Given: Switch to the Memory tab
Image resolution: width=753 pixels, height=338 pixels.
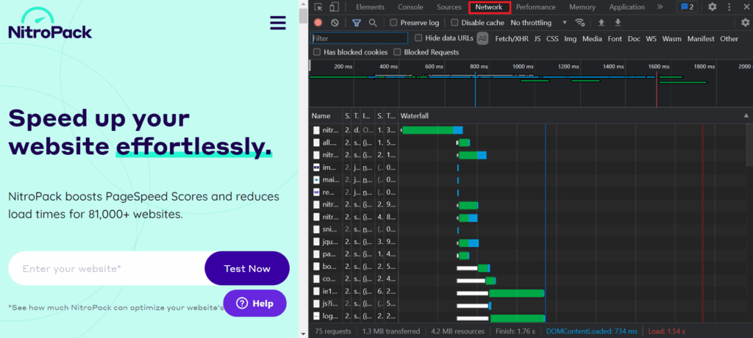Looking at the screenshot, I should pos(582,7).
